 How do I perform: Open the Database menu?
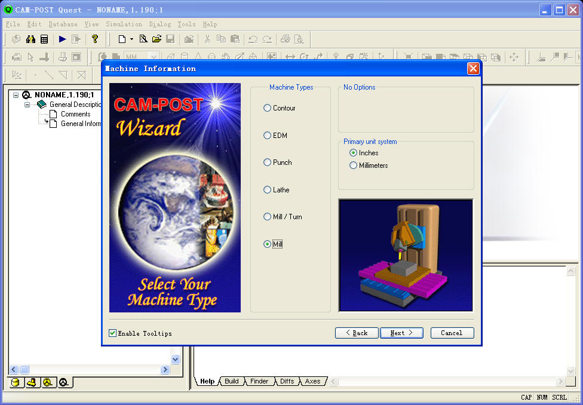(x=63, y=24)
